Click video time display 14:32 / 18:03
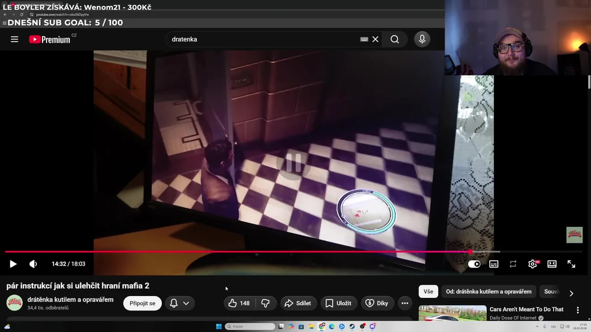 (x=68, y=264)
